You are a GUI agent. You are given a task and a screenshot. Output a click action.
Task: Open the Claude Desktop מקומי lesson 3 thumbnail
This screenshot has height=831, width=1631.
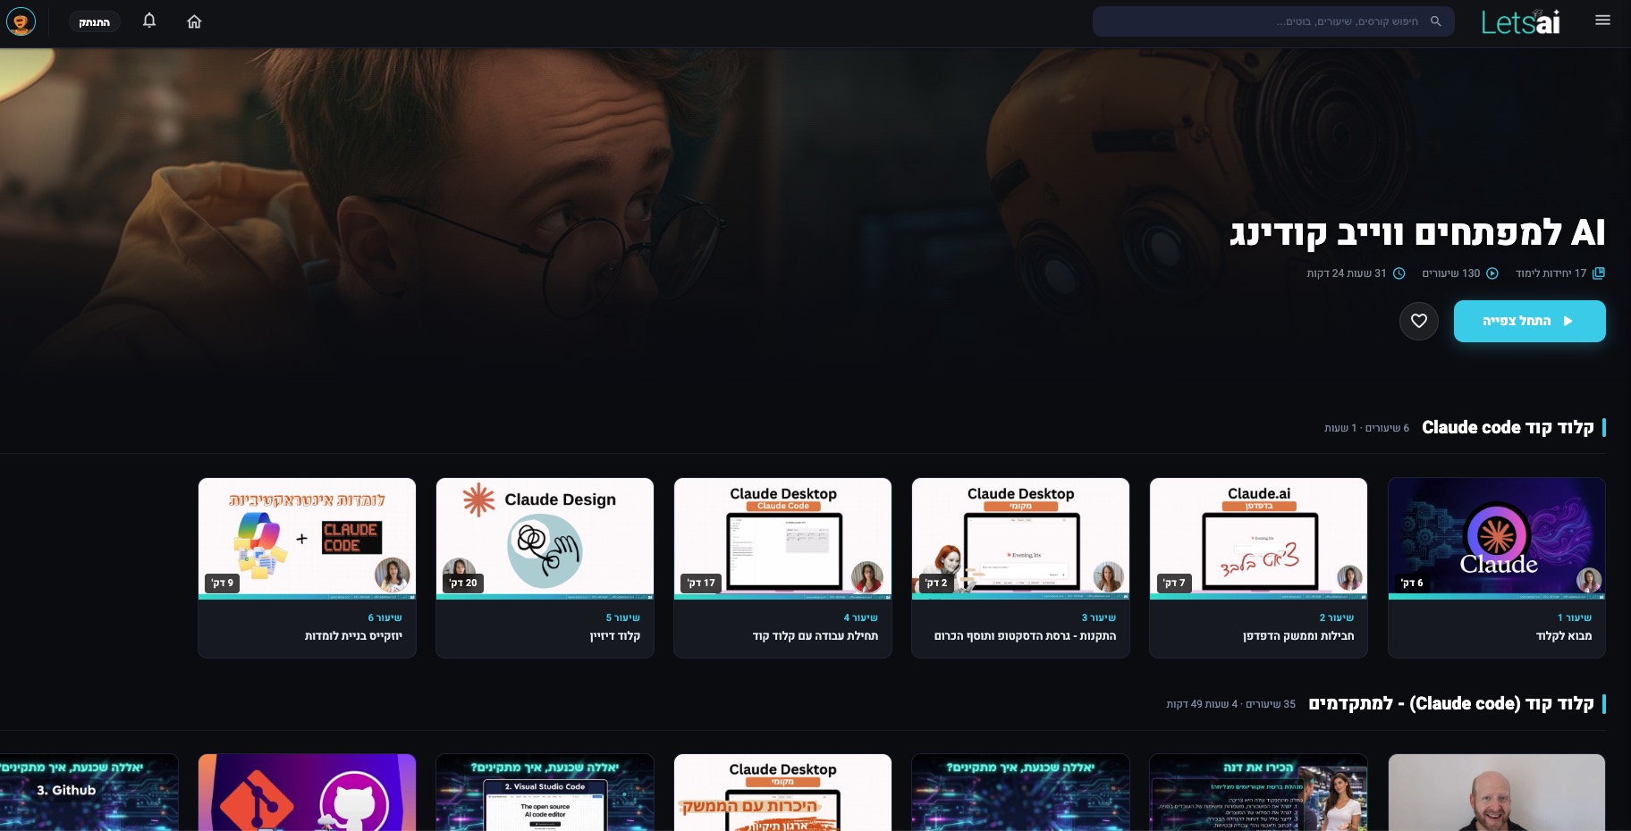pos(1021,538)
